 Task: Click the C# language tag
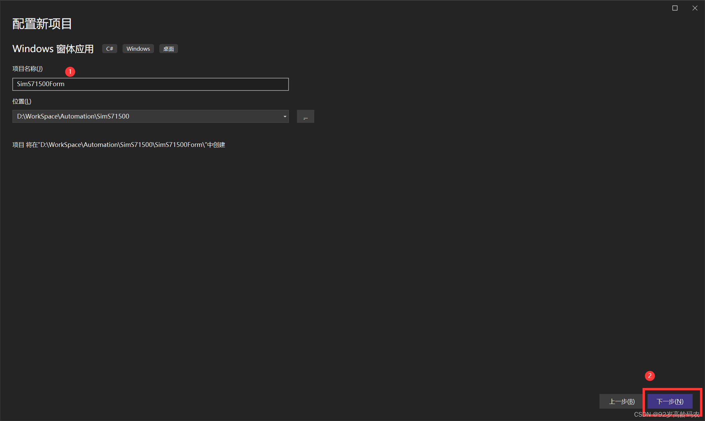tap(110, 49)
